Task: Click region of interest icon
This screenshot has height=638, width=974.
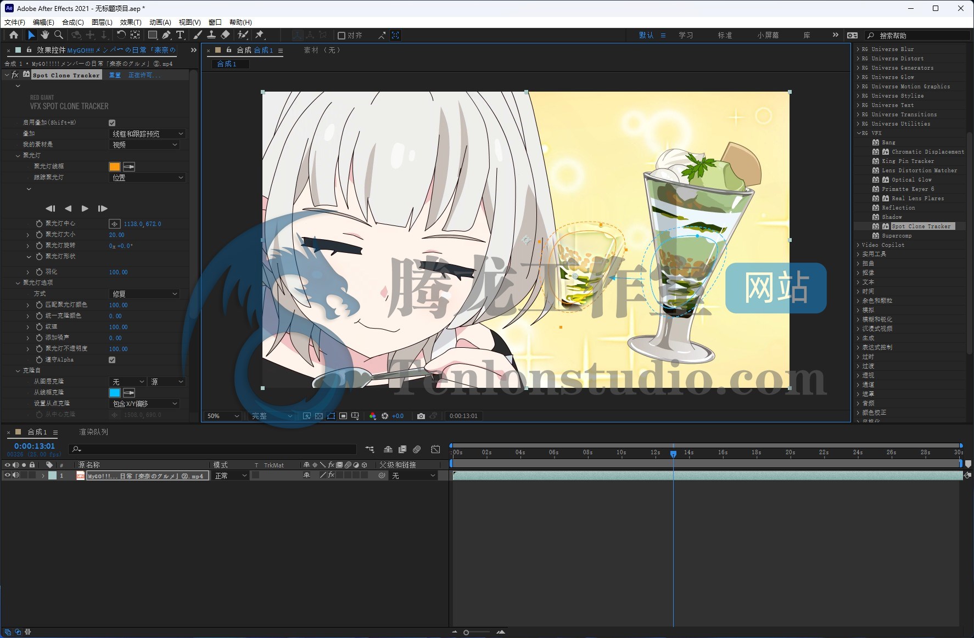Action: click(343, 416)
